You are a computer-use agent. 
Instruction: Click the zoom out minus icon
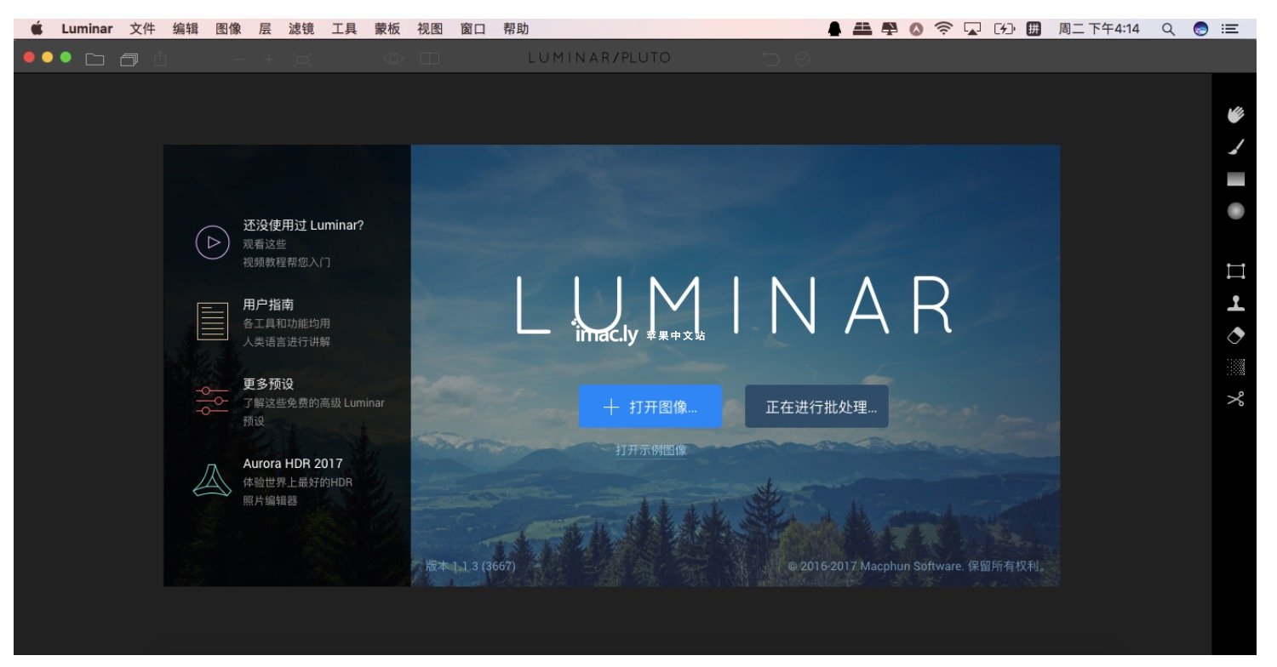click(239, 59)
